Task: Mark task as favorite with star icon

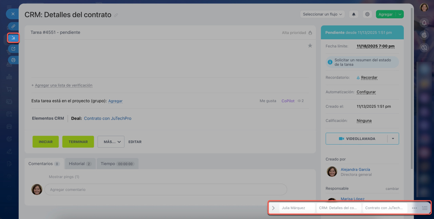Action: click(x=310, y=46)
